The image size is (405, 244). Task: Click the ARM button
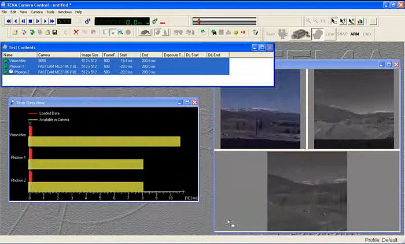355,34
